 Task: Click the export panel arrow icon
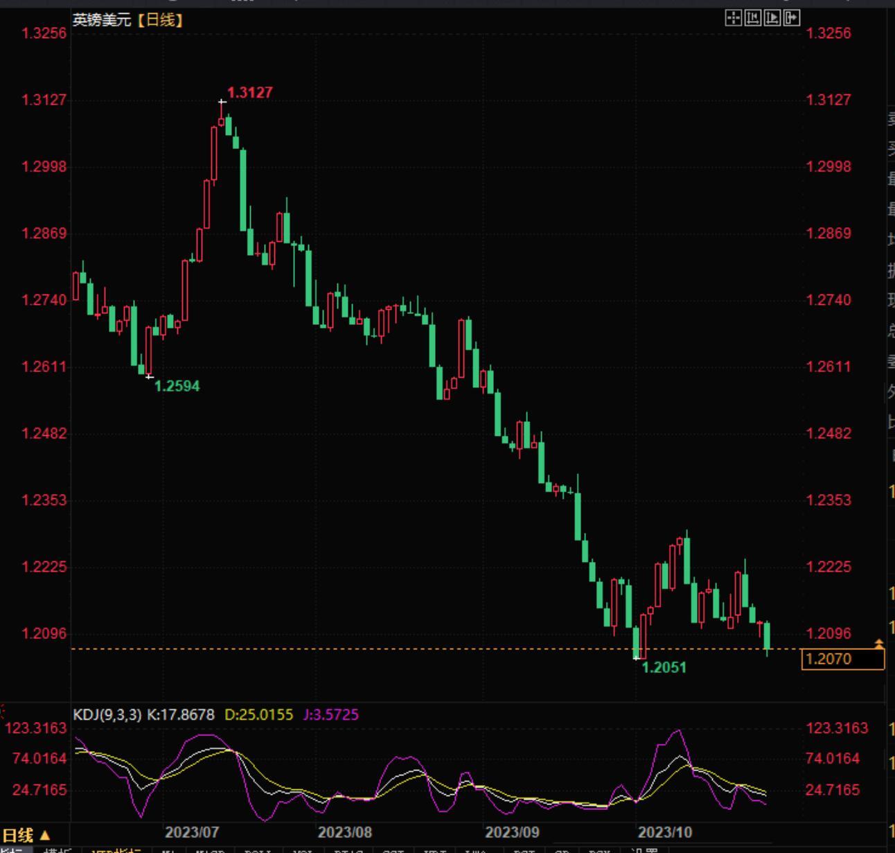(x=791, y=18)
